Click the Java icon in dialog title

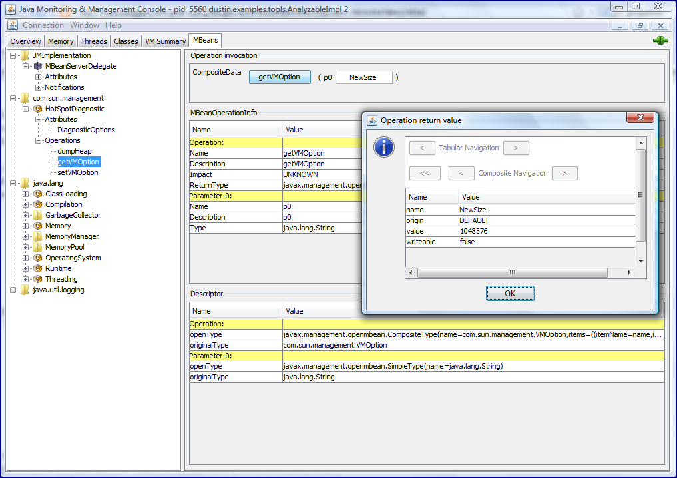coord(371,120)
